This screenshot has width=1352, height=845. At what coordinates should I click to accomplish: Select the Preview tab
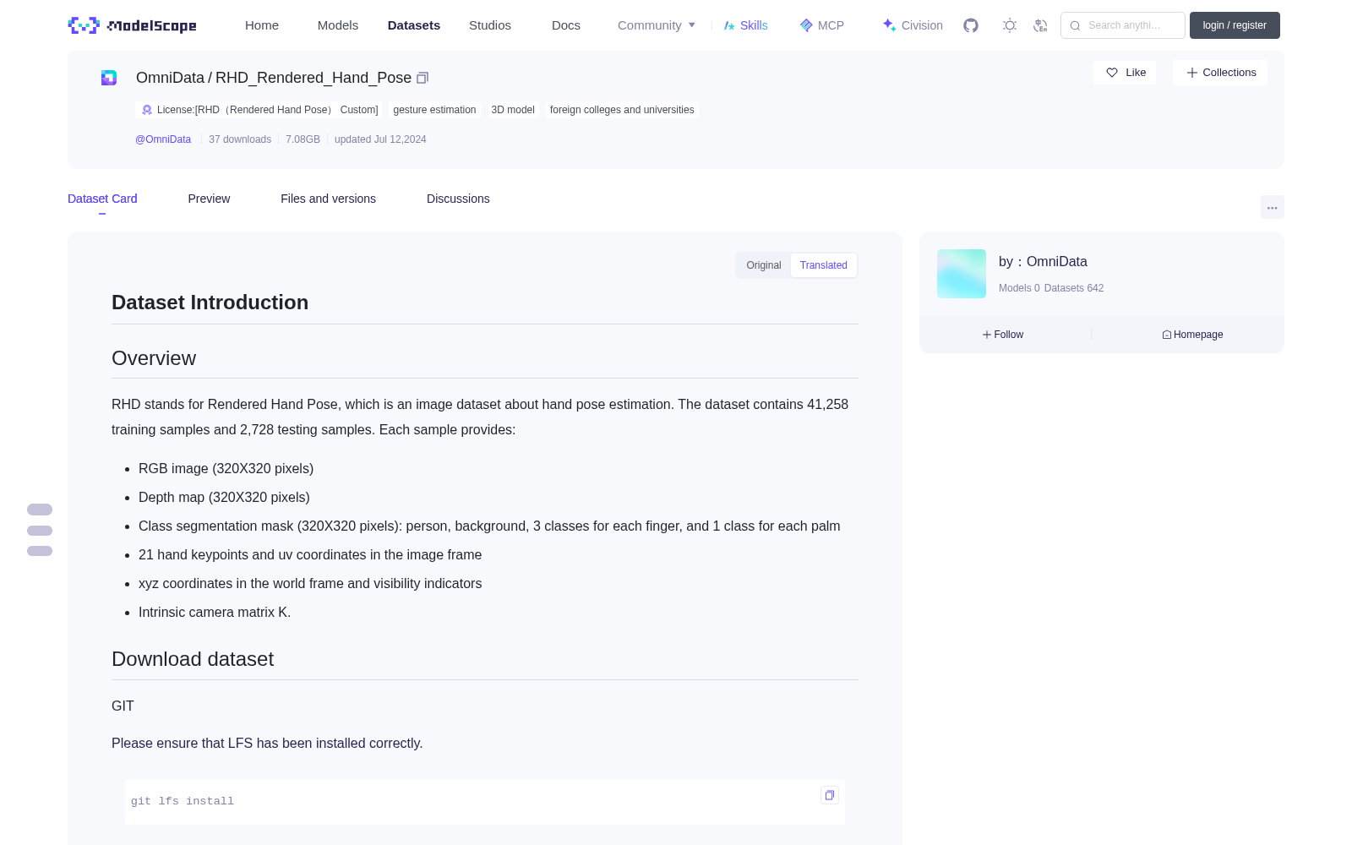click(209, 199)
